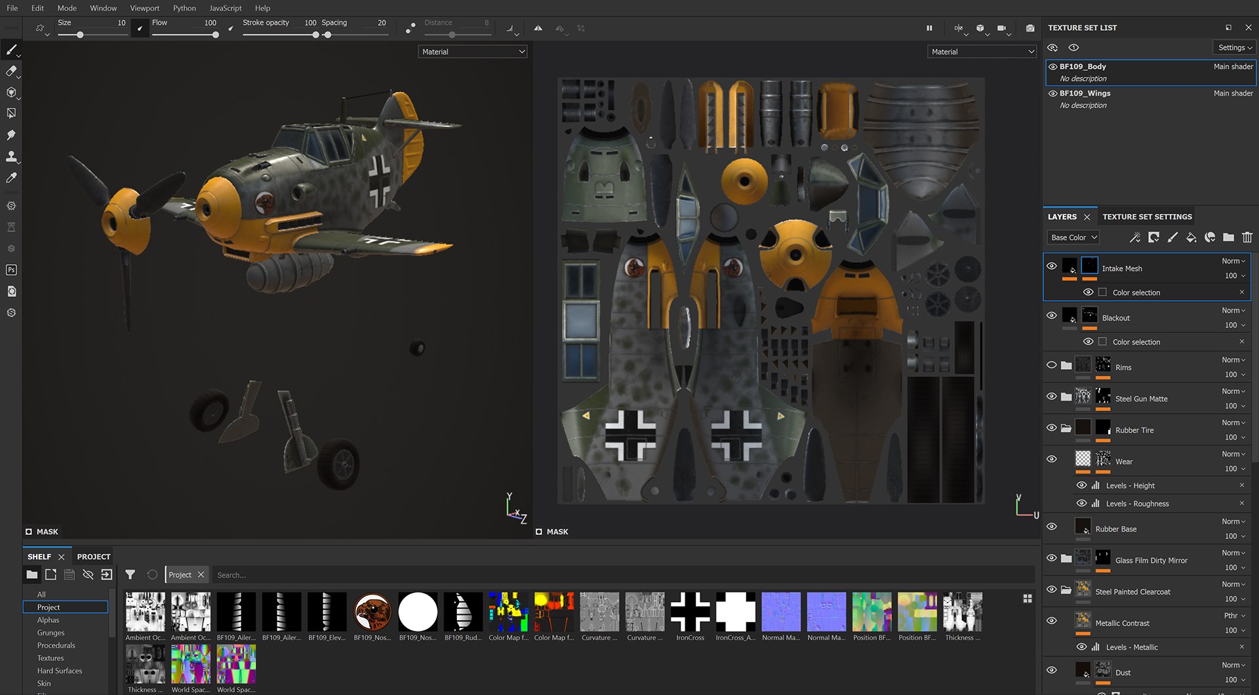The image size is (1259, 695).
Task: Click the shelf open folder icon
Action: click(x=31, y=574)
